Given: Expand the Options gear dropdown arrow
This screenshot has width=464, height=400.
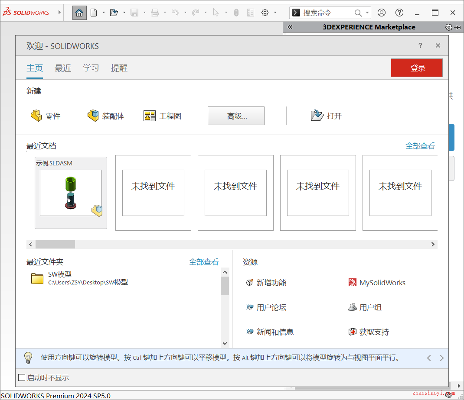Looking at the screenshot, I should pyautogui.click(x=275, y=13).
